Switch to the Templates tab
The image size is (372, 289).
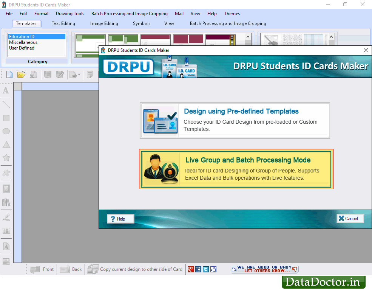(26, 23)
